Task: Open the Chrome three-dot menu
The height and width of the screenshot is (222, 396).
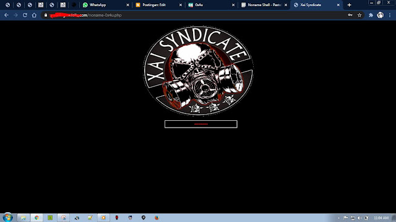Action: [x=390, y=15]
